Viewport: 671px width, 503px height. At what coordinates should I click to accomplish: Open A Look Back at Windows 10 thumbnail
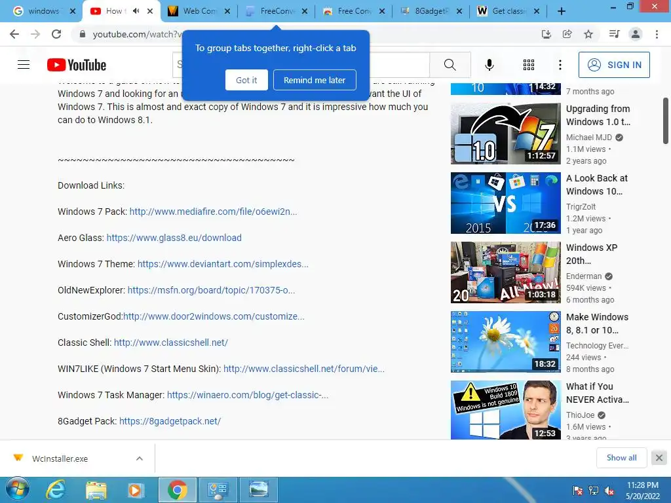coord(505,203)
